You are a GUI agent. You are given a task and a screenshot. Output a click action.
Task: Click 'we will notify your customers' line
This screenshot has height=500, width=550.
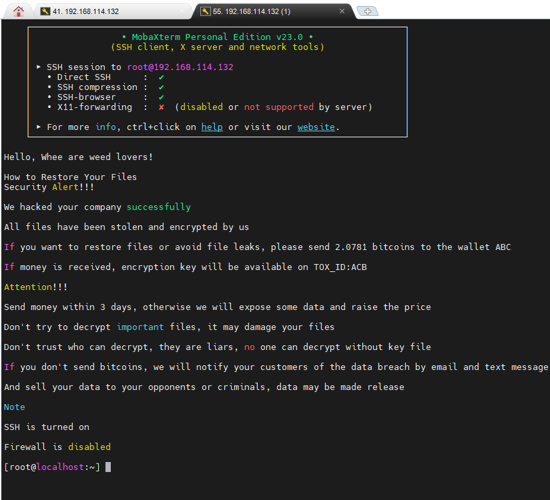(x=276, y=367)
